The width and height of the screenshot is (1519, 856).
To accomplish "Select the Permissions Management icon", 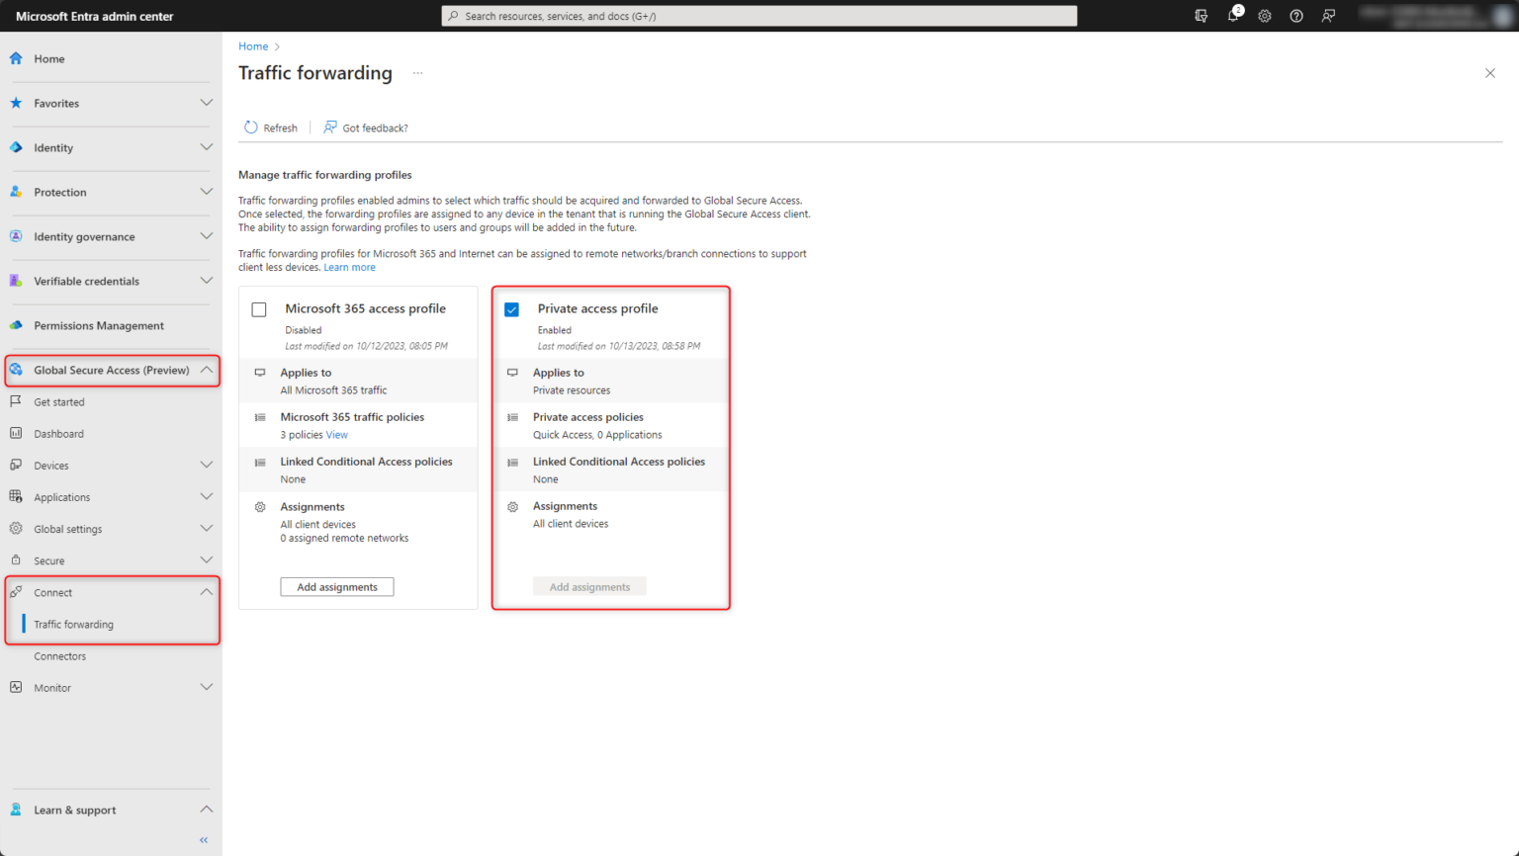I will (15, 325).
